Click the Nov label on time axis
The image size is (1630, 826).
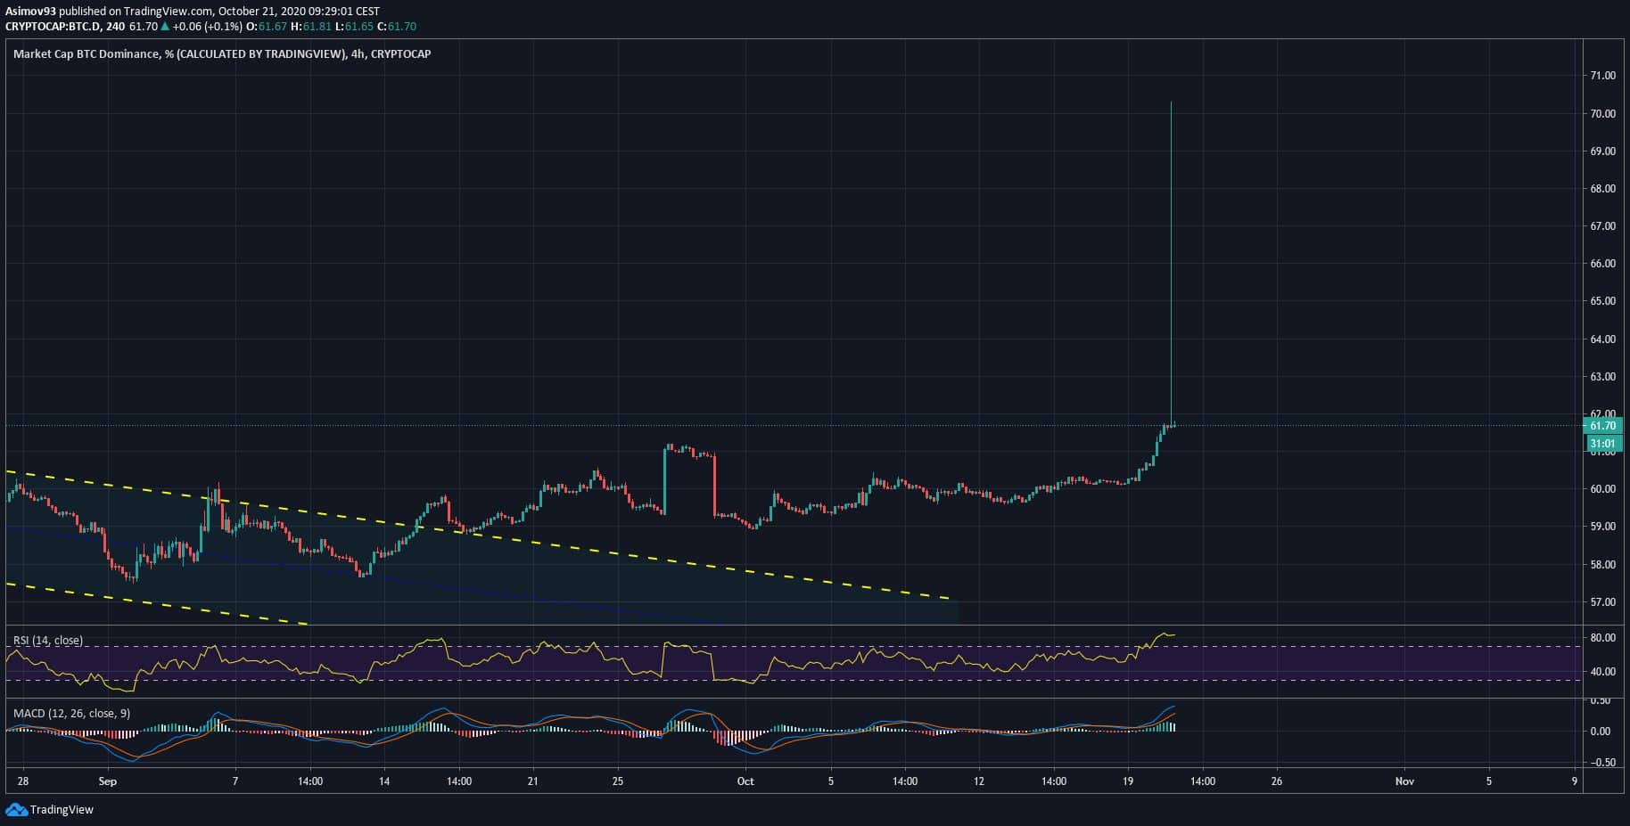pos(1404,781)
